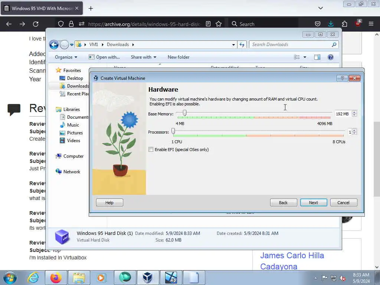Reload the archive.org page

[36, 24]
